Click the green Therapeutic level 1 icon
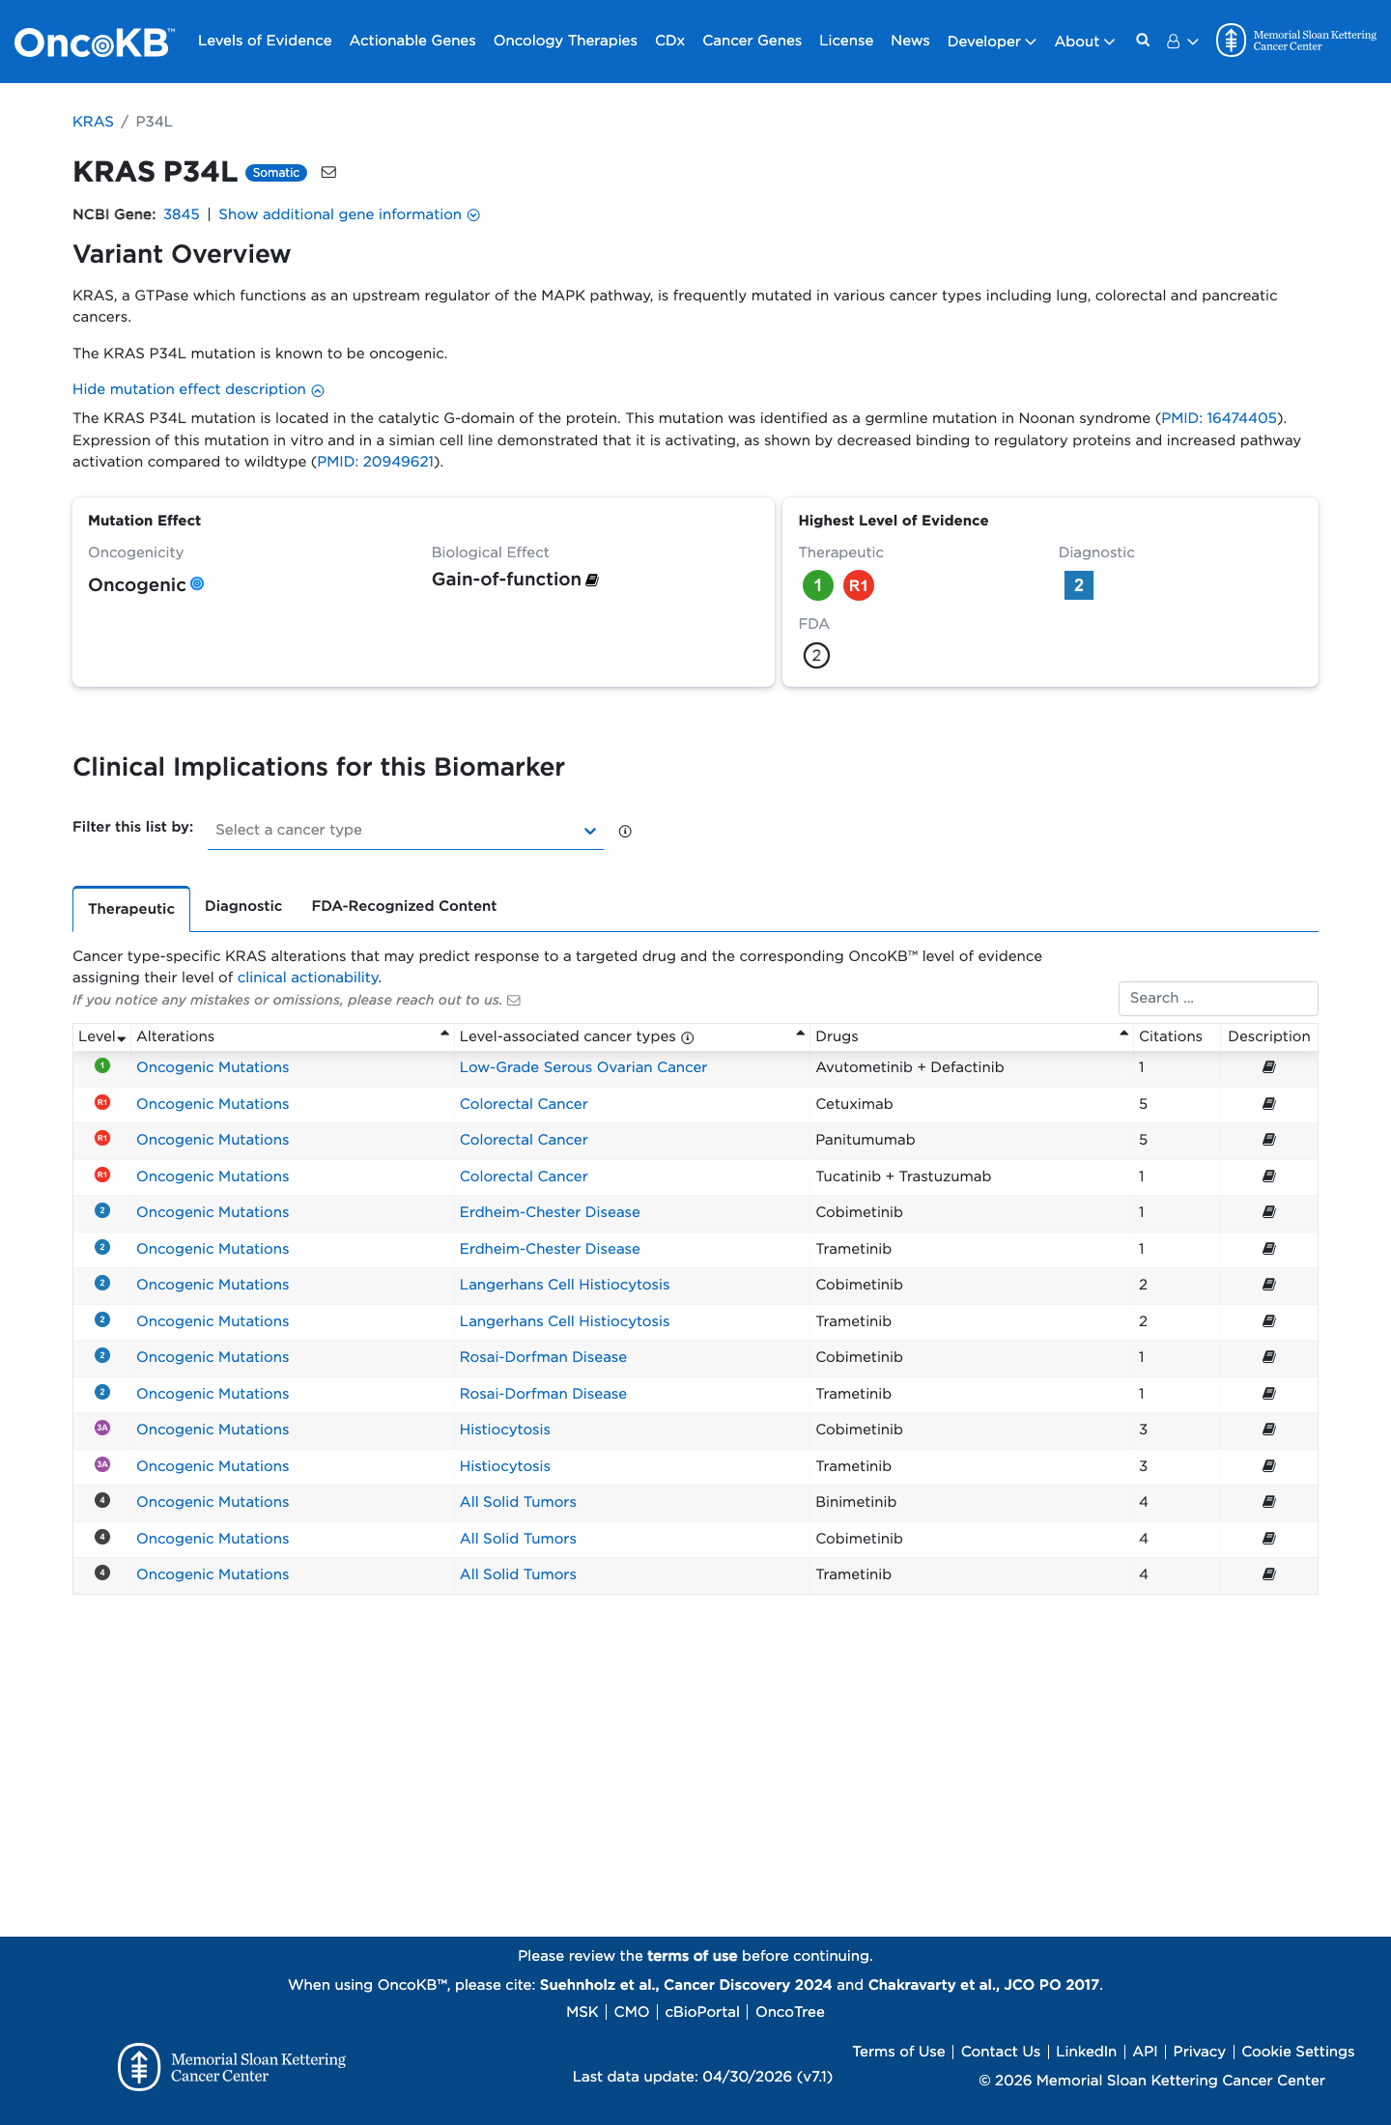This screenshot has width=1391, height=2125. tap(817, 585)
